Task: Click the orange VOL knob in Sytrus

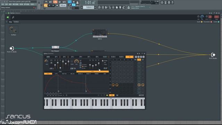Action: (x=76, y=61)
